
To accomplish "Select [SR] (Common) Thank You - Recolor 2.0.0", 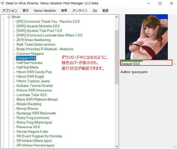I will (48, 21).
